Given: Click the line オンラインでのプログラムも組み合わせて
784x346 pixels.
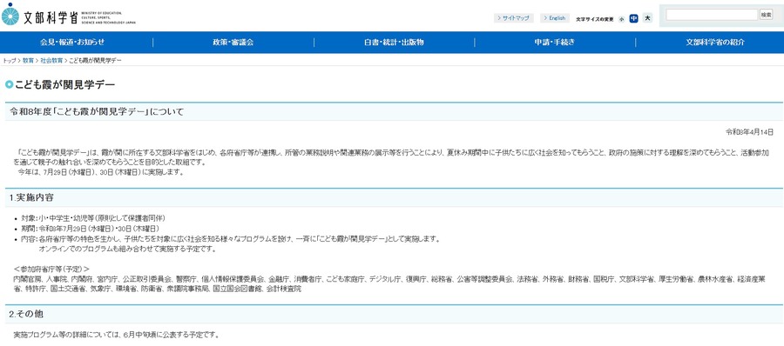Looking at the screenshot, I should coord(127,250).
